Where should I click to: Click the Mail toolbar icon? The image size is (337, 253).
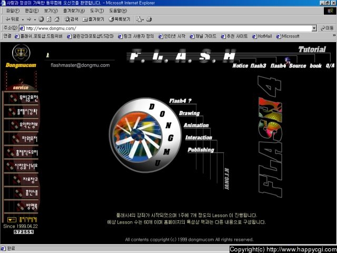coord(140,20)
